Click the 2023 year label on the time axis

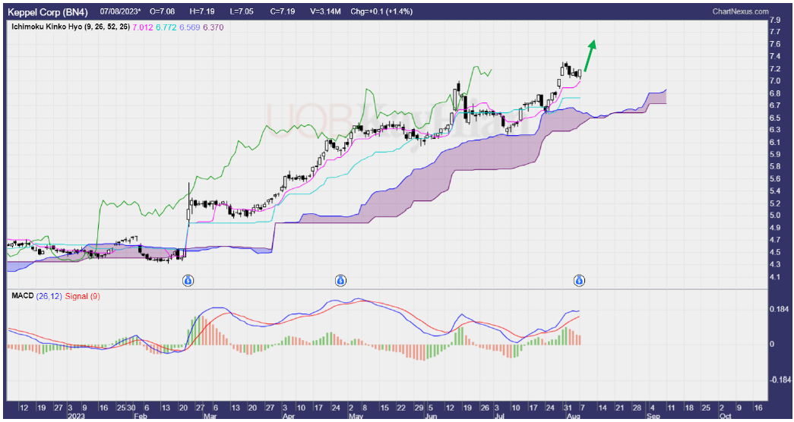(x=75, y=416)
